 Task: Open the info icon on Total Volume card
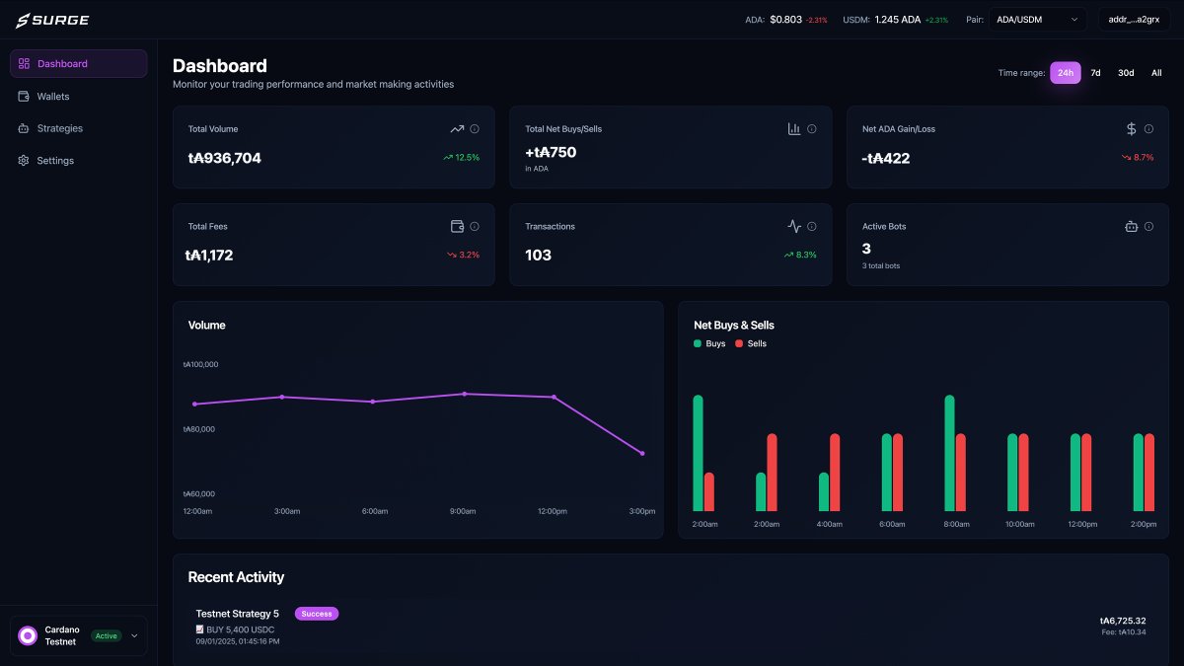(475, 129)
